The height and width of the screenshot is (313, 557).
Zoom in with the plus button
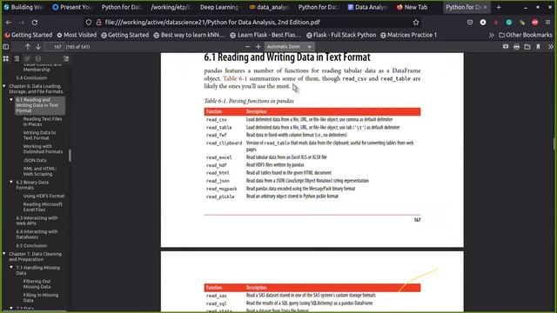258,46
